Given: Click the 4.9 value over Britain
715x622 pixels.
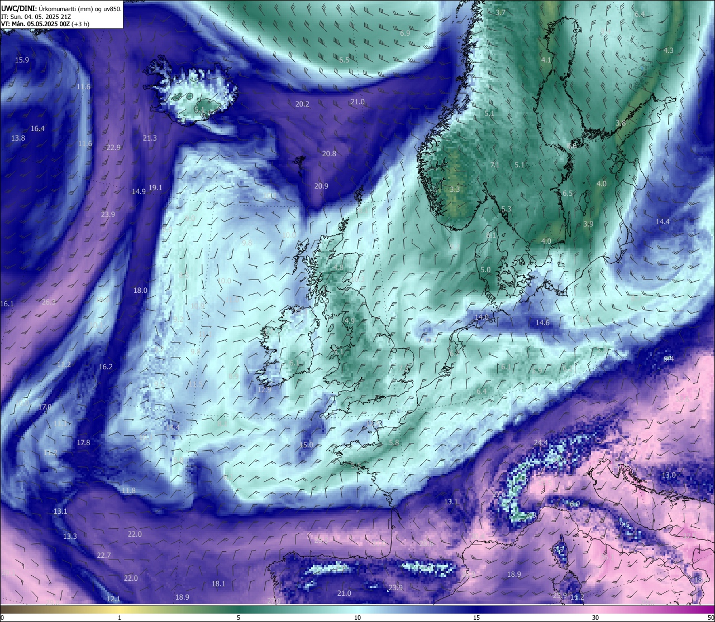Looking at the screenshot, I should coord(350,321).
